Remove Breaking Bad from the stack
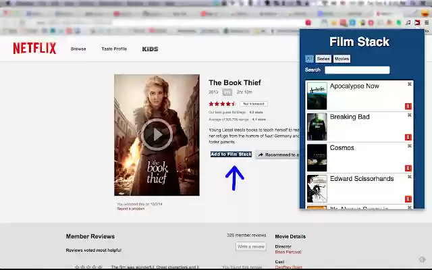432x270 pixels. [x=410, y=115]
